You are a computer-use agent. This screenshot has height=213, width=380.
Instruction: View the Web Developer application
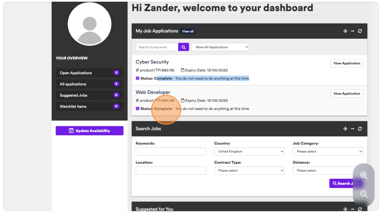pyautogui.click(x=347, y=94)
